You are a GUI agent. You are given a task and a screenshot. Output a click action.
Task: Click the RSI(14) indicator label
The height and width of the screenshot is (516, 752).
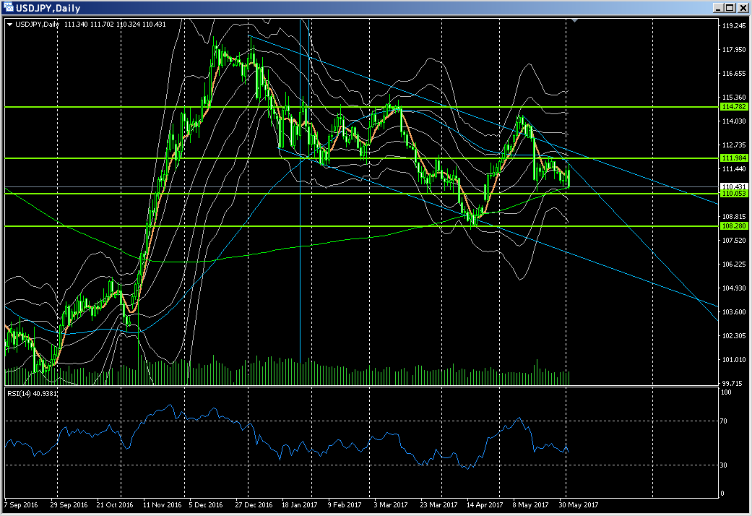pyautogui.click(x=32, y=393)
